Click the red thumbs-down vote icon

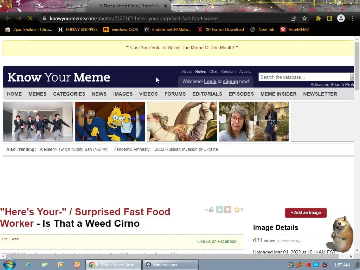(228, 210)
